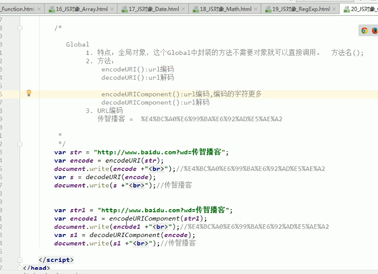Click the document.write(encode +"<br>") statement
Screen dimensions: 378x274
point(115,169)
